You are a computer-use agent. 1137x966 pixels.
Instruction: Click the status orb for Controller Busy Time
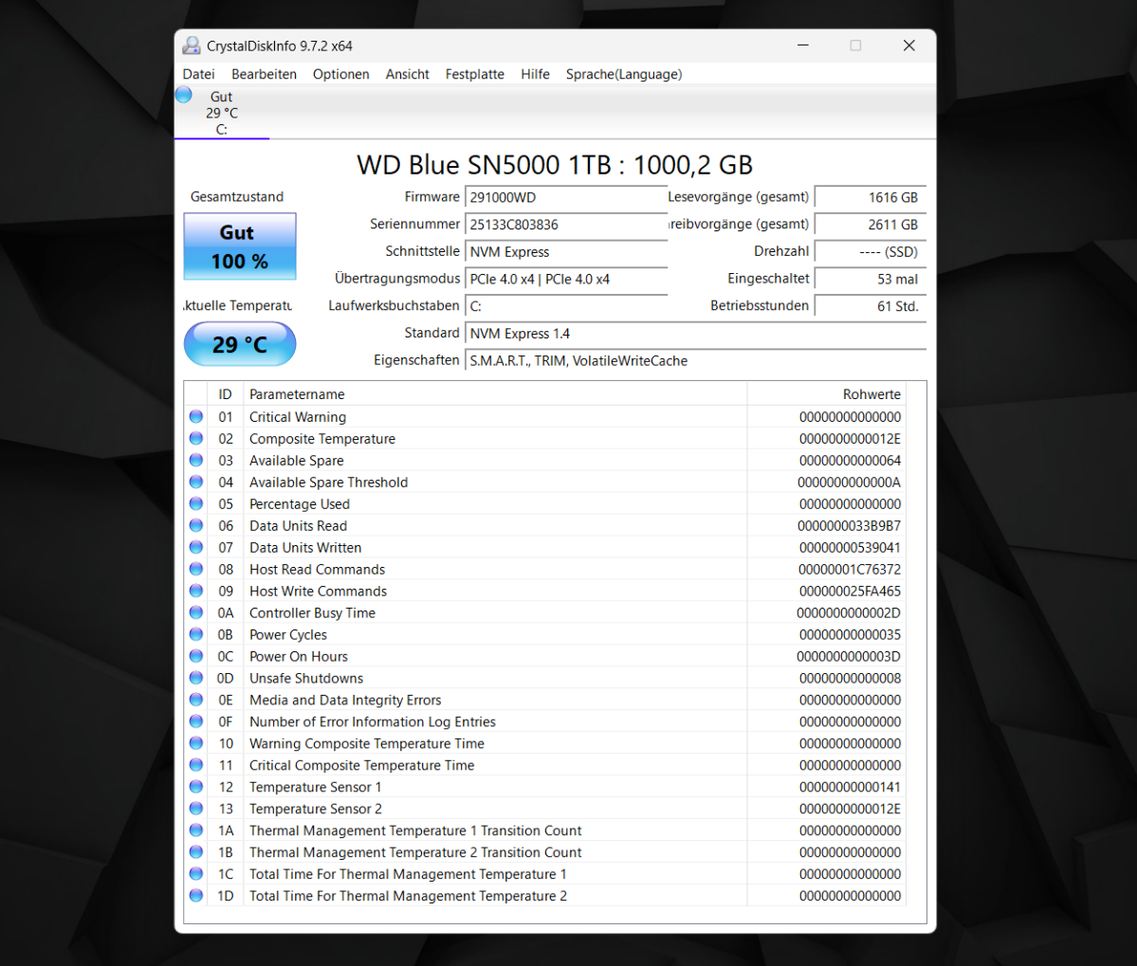click(195, 612)
